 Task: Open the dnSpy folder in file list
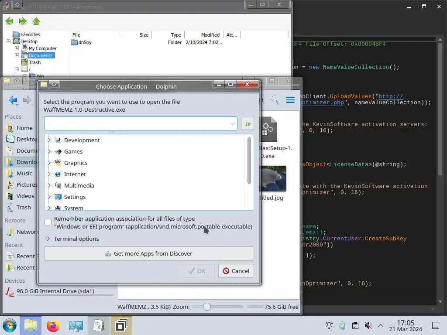(x=82, y=42)
